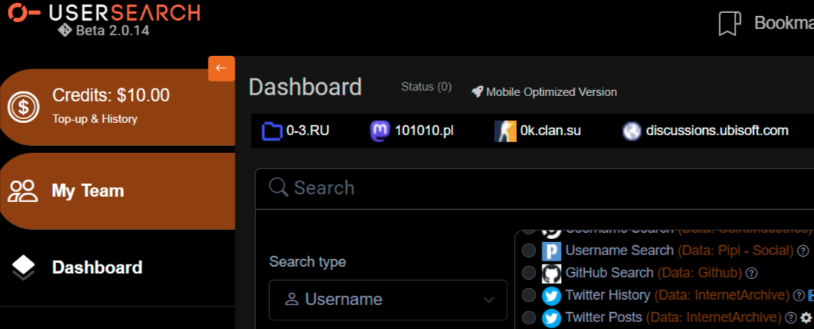Click the 0k.clan.su site icon

point(505,131)
